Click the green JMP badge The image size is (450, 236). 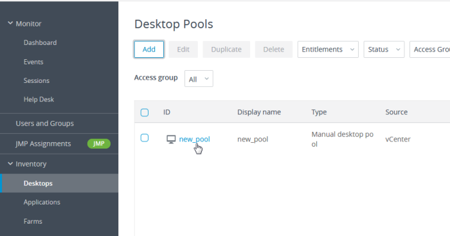click(x=99, y=143)
